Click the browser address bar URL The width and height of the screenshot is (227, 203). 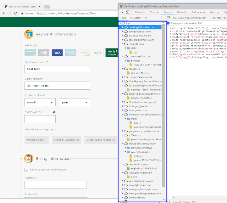(66, 13)
